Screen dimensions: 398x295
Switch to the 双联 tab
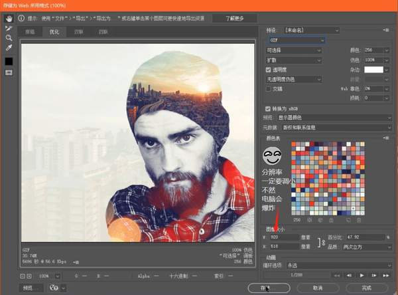79,31
